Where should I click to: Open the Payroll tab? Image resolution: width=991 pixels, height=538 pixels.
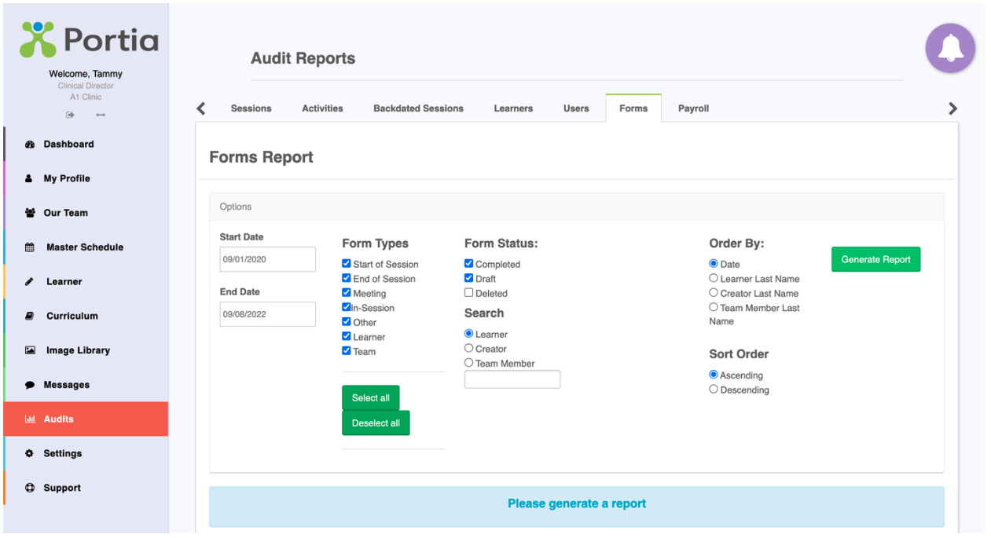pyautogui.click(x=694, y=108)
